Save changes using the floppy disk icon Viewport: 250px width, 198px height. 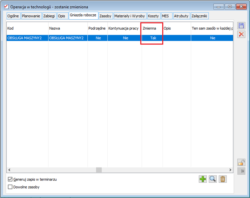(x=241, y=25)
